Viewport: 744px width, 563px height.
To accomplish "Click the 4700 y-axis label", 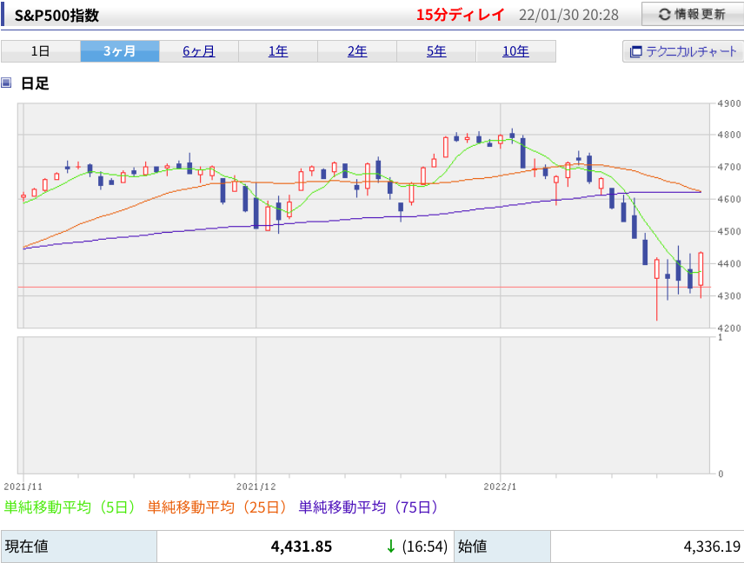I will (x=729, y=167).
